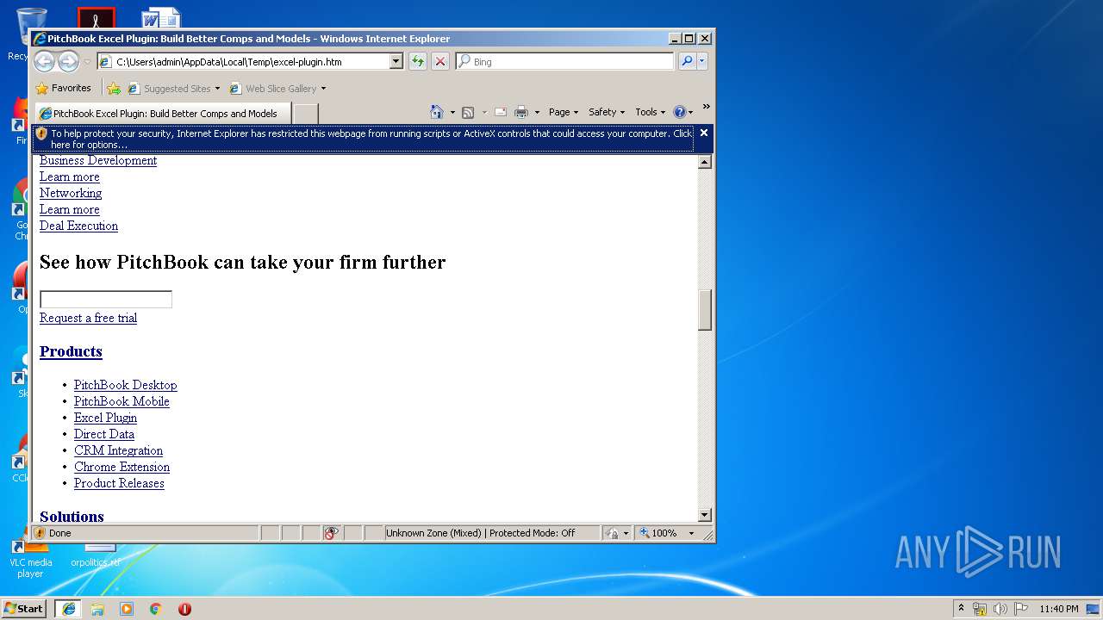Open Windows Explorer folder in taskbar
The image size is (1103, 620).
coord(97,609)
